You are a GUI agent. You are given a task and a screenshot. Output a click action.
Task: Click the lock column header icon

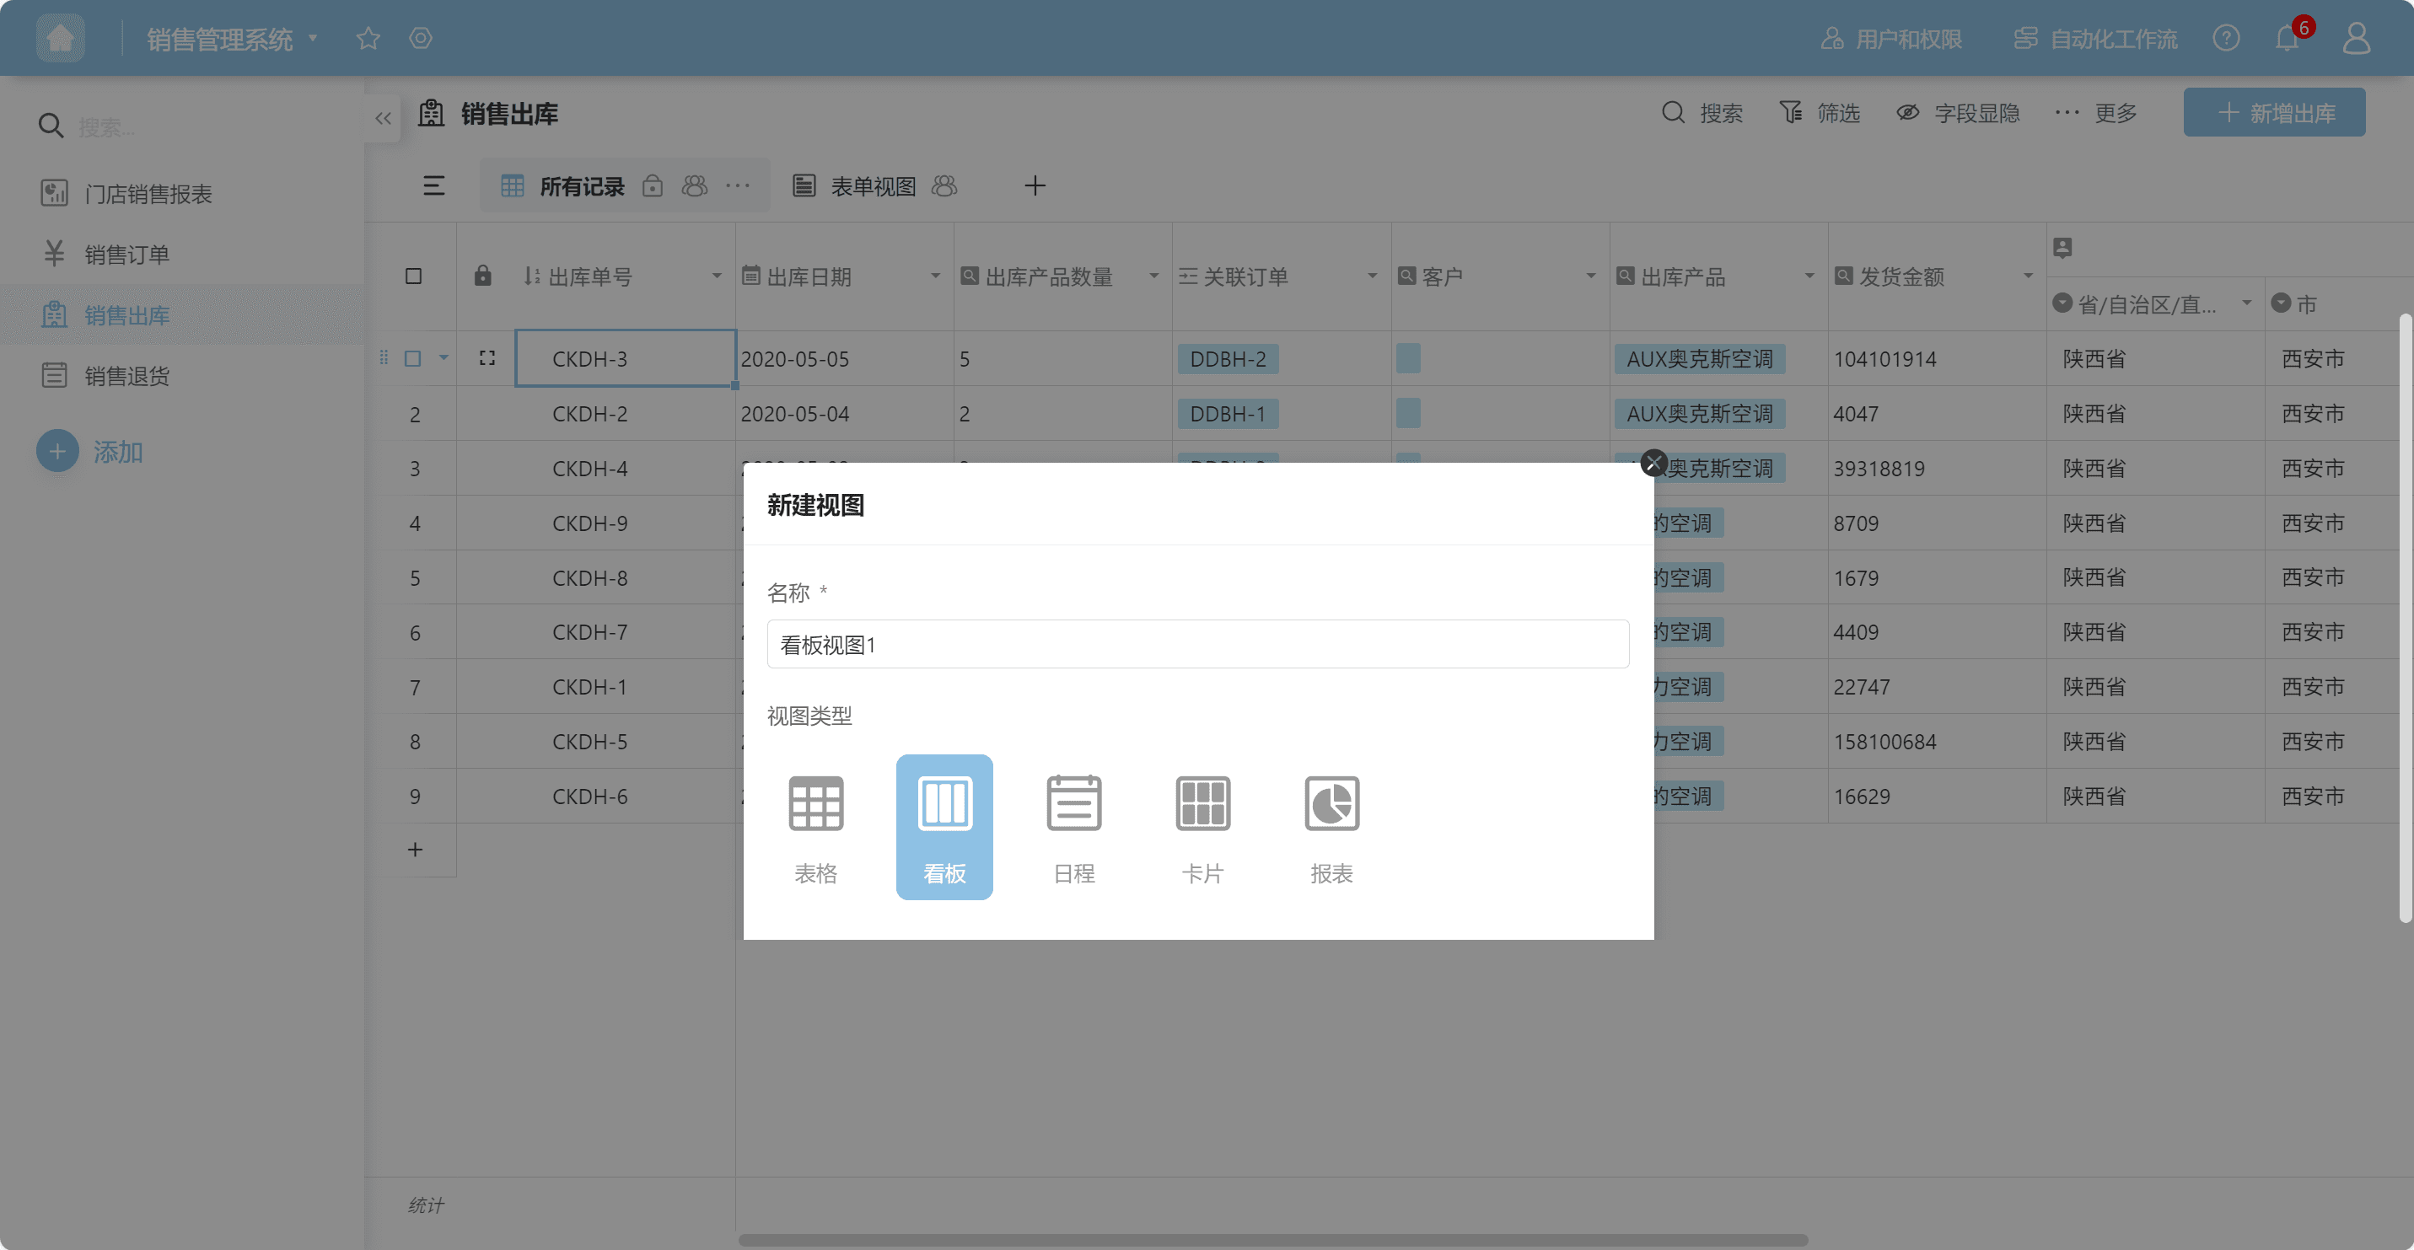click(482, 276)
